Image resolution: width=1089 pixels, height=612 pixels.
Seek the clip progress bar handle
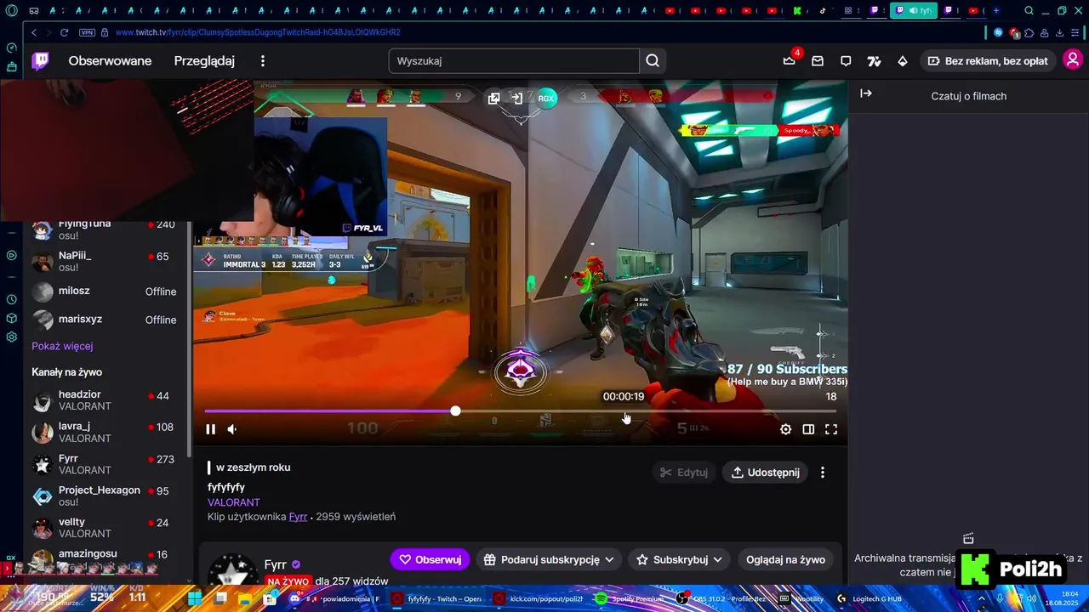coord(456,411)
